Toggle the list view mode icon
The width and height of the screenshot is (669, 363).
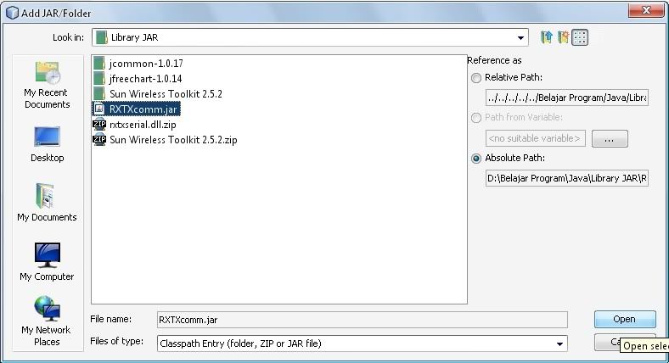580,37
